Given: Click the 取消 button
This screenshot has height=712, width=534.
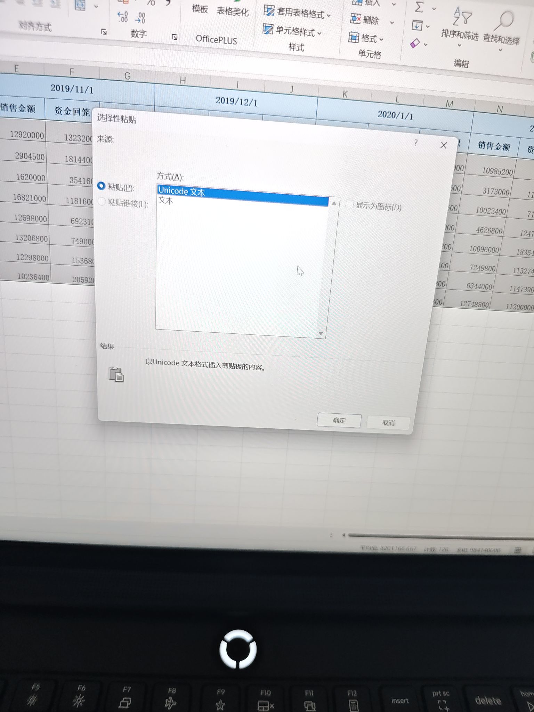Looking at the screenshot, I should 388,423.
